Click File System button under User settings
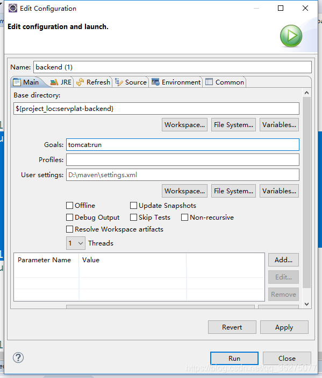This screenshot has width=322, height=378. point(233,191)
